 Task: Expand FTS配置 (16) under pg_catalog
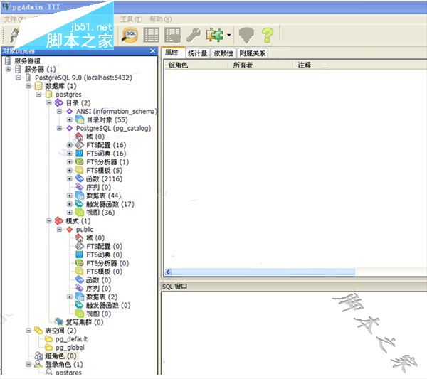pos(70,145)
